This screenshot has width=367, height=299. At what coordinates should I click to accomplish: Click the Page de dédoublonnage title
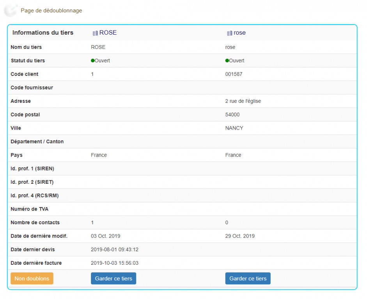click(x=51, y=11)
